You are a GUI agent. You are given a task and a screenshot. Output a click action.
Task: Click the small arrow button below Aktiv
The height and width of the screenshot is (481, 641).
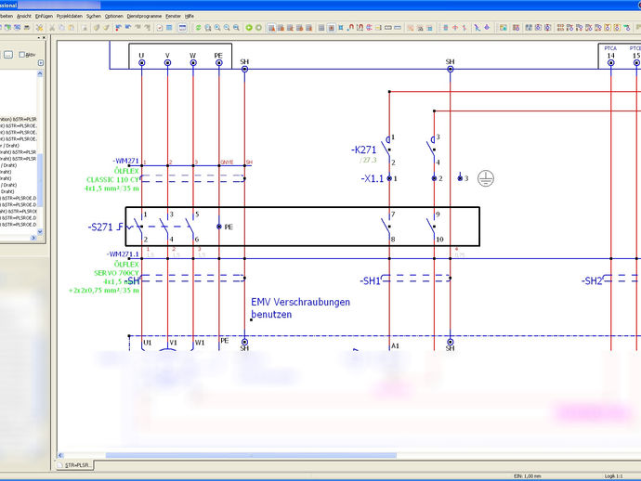[x=41, y=62]
